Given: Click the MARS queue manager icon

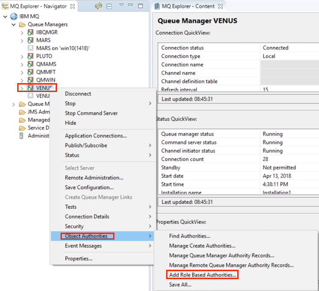Looking at the screenshot, I should (x=30, y=40).
